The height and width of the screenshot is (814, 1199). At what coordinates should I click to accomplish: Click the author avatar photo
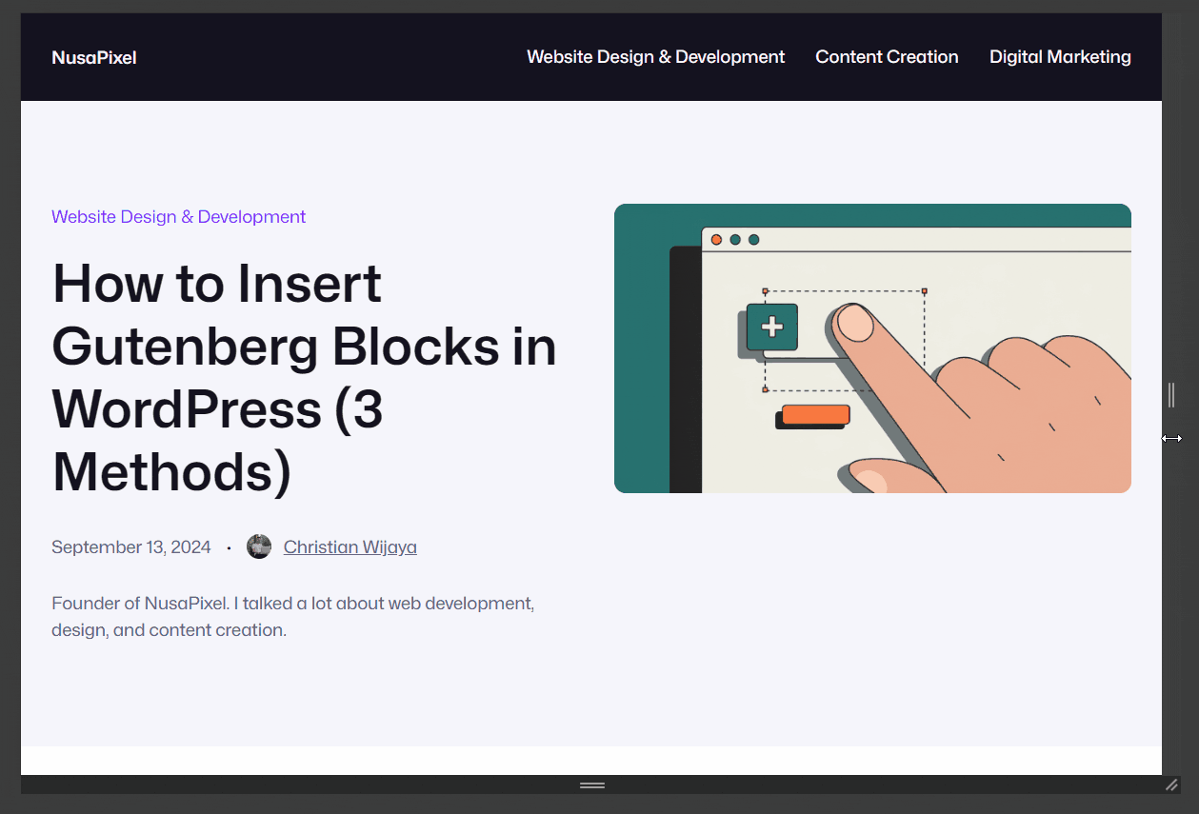coord(259,546)
